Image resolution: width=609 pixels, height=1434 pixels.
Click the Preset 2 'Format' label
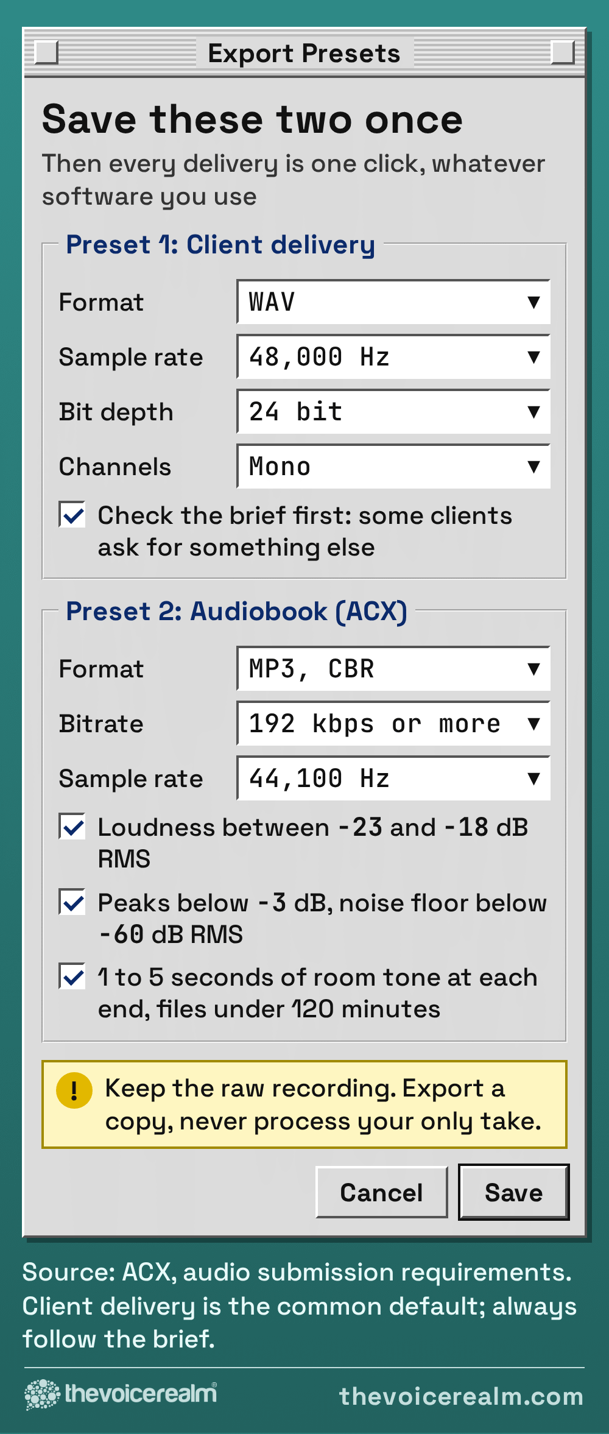[101, 669]
